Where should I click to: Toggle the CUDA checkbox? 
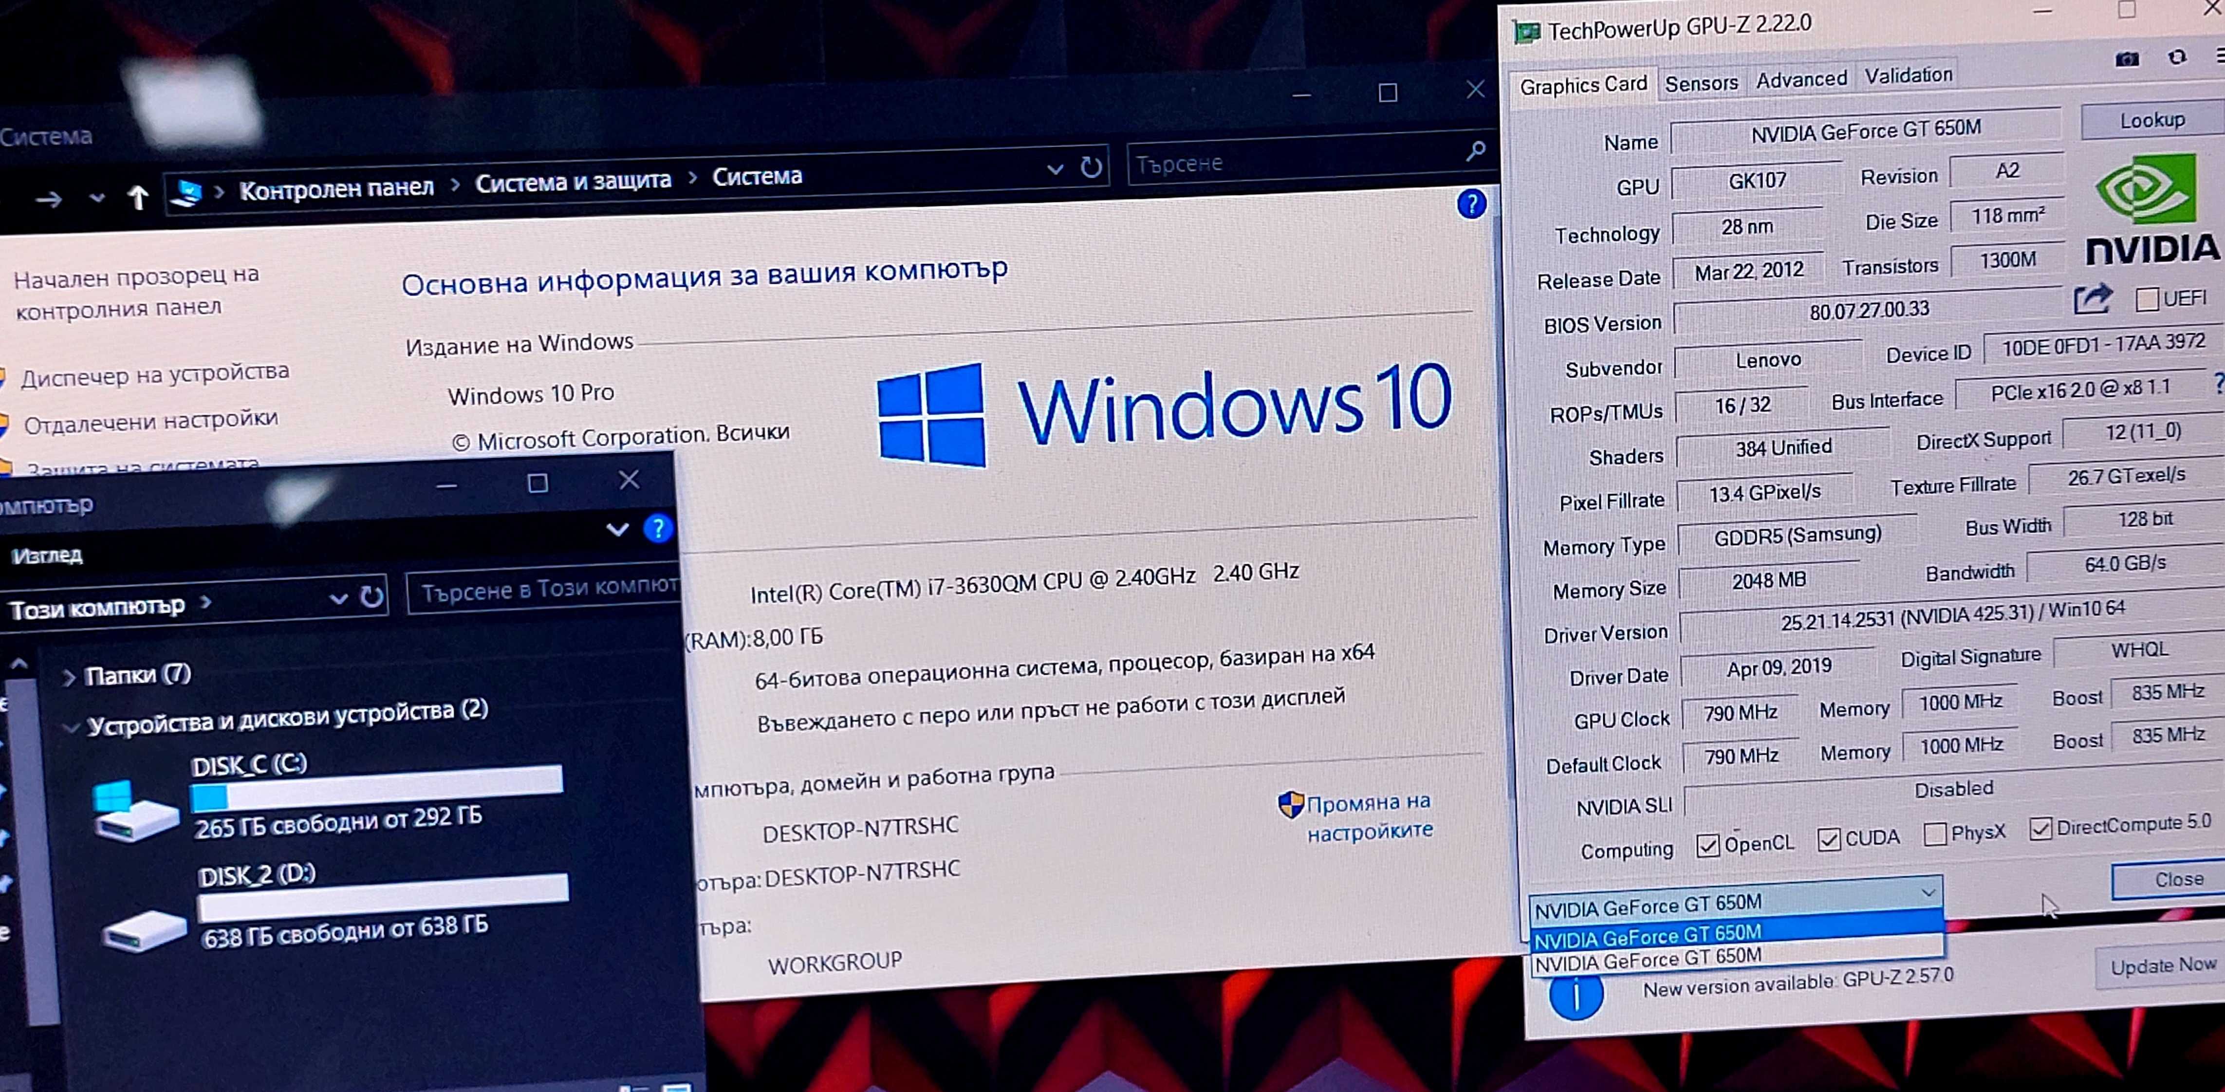point(1828,840)
